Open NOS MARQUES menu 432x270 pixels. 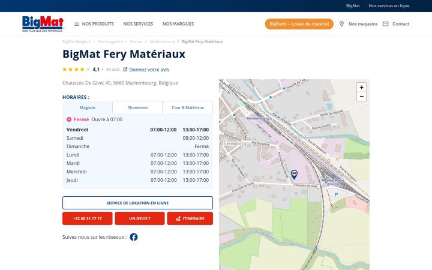[x=178, y=24]
